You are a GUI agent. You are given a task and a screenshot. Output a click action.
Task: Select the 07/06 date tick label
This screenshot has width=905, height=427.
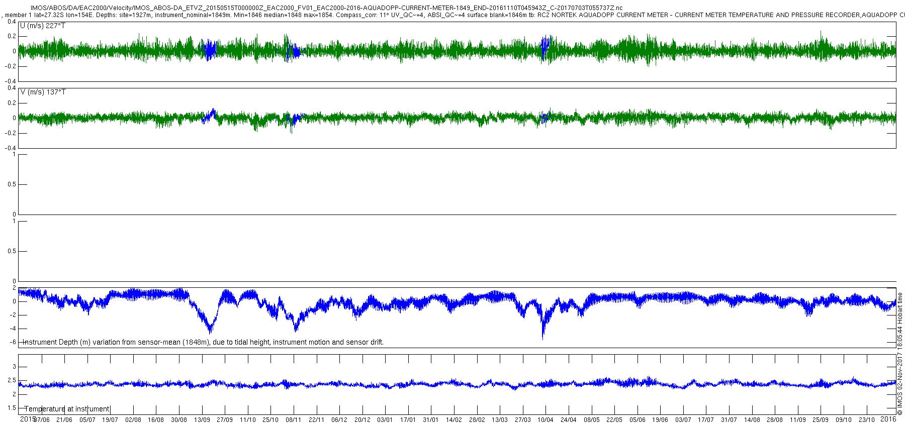point(42,420)
